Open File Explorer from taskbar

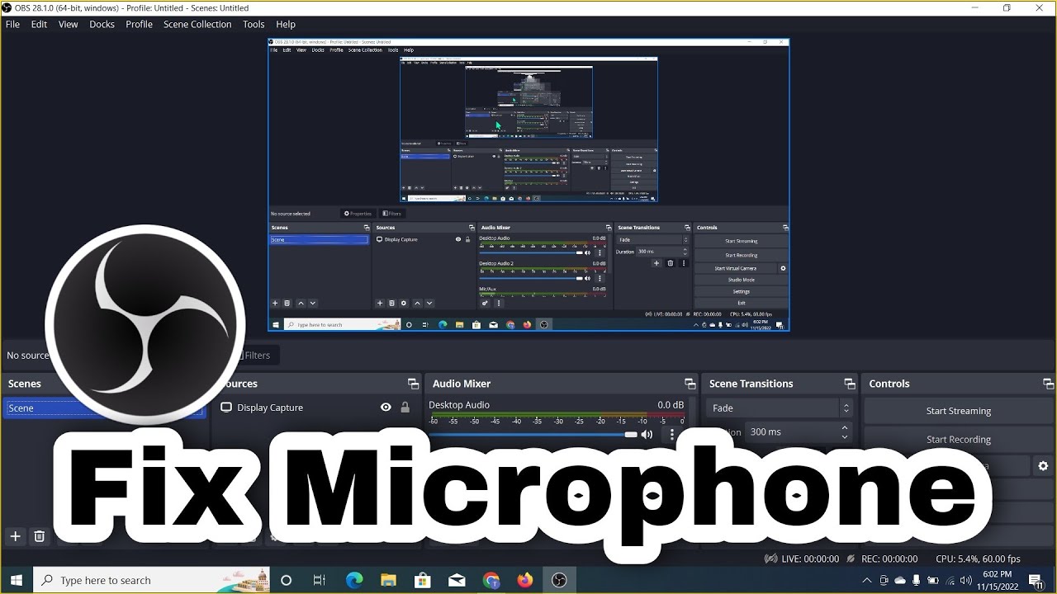388,580
